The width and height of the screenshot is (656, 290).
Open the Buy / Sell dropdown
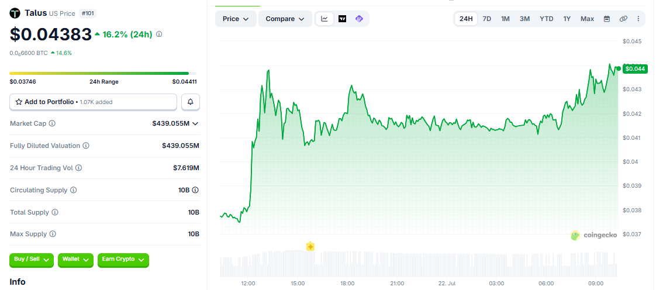(32, 260)
